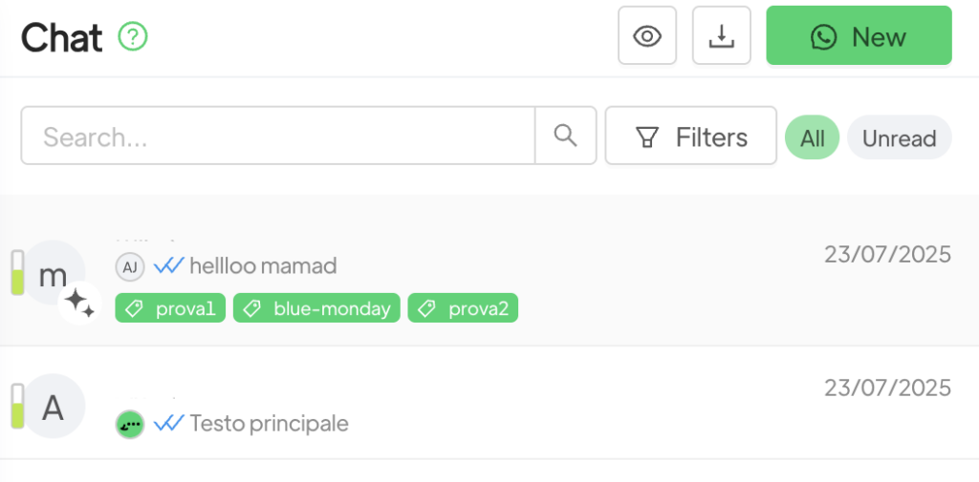This screenshot has height=482, width=979.
Task: Start a new WhatsApp chat with New
Action: (x=859, y=36)
